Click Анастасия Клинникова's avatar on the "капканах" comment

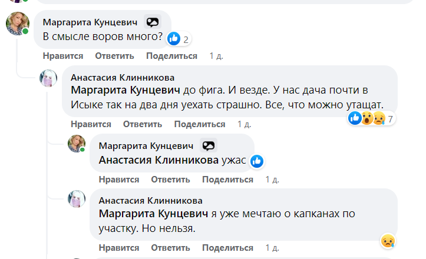(x=77, y=199)
